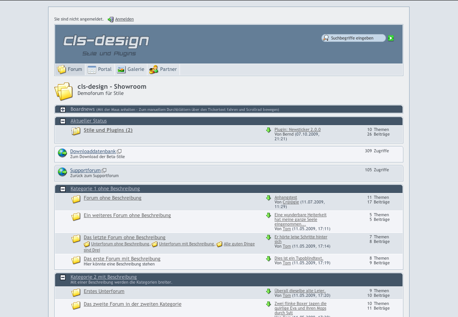This screenshot has height=317, width=458.
Task: Click green arrow beside Plugin: Newsticker 2.0.0
Action: click(268, 130)
